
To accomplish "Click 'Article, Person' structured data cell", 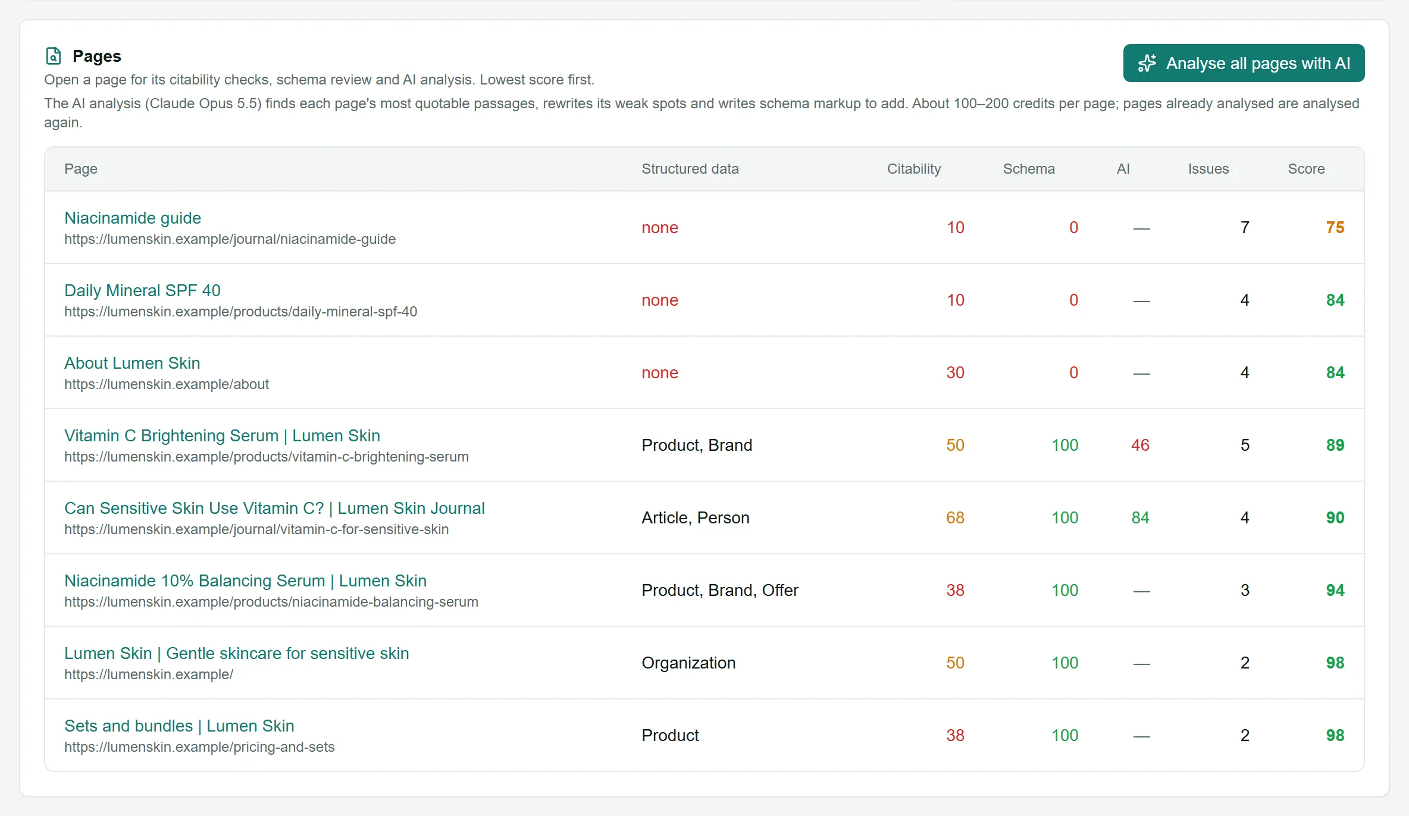I will point(696,517).
